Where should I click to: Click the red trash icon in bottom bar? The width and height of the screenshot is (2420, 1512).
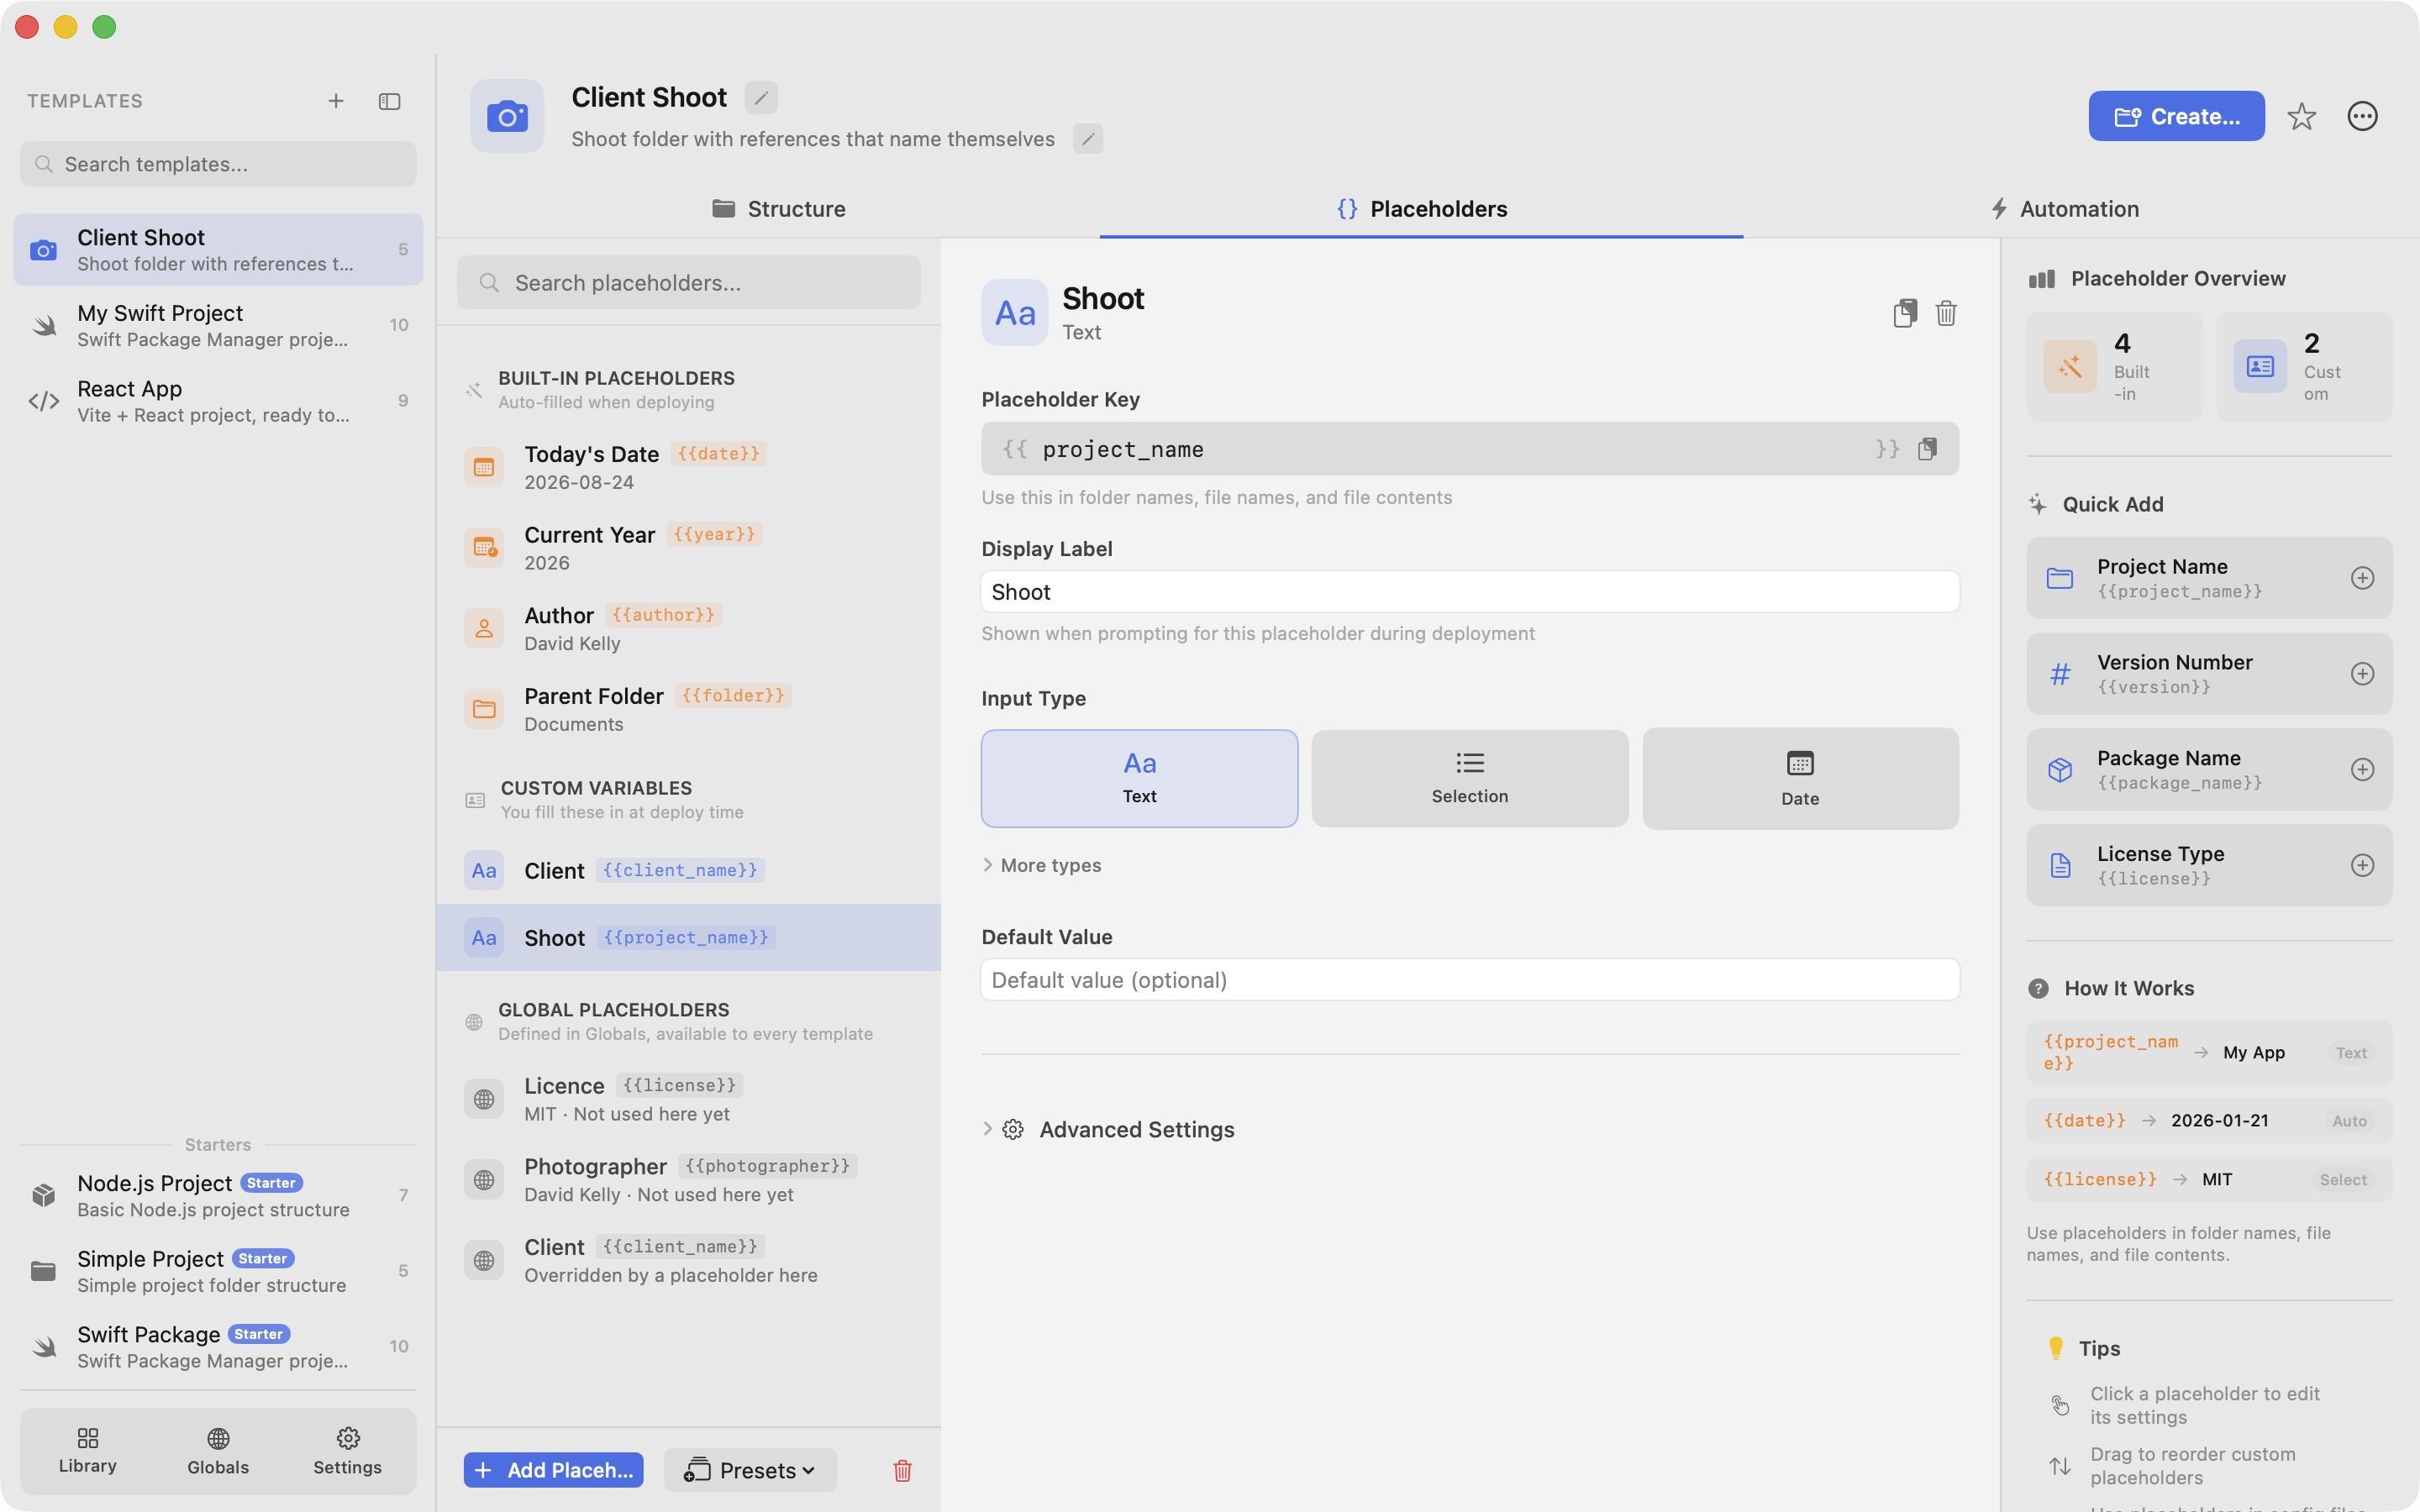point(902,1470)
